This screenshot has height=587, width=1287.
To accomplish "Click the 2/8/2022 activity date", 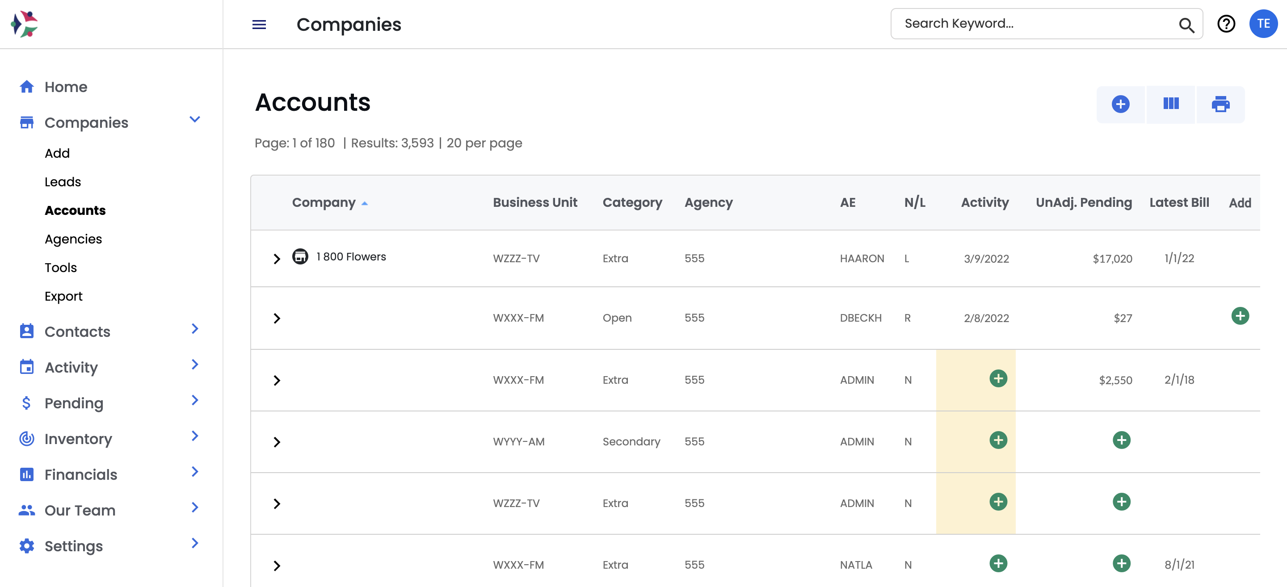I will [986, 318].
